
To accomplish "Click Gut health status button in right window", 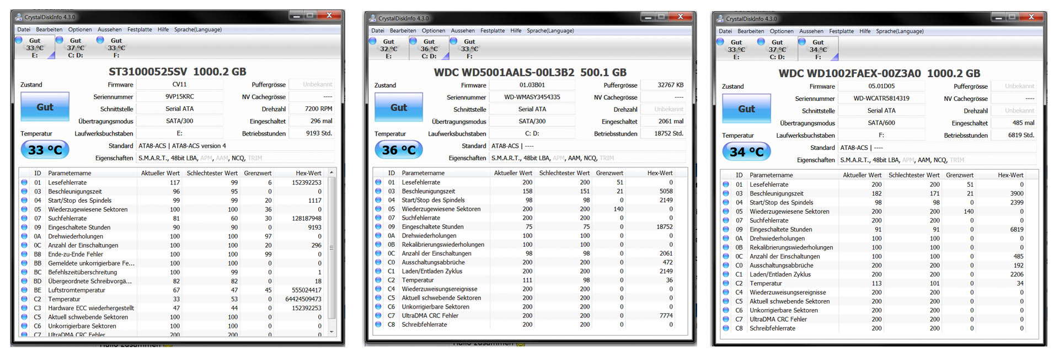I will tap(746, 109).
